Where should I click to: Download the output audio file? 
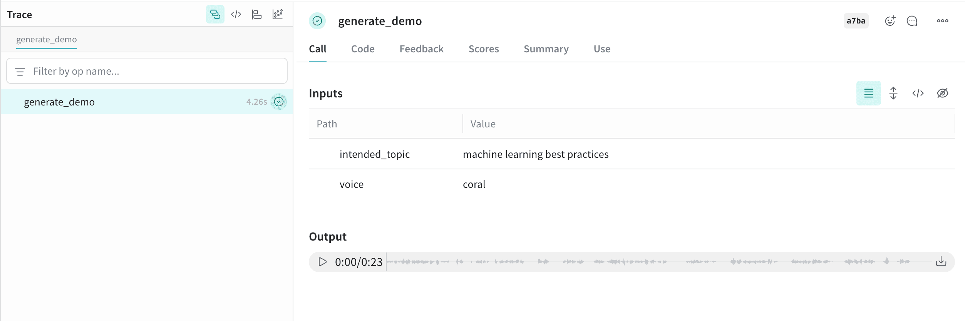click(941, 262)
